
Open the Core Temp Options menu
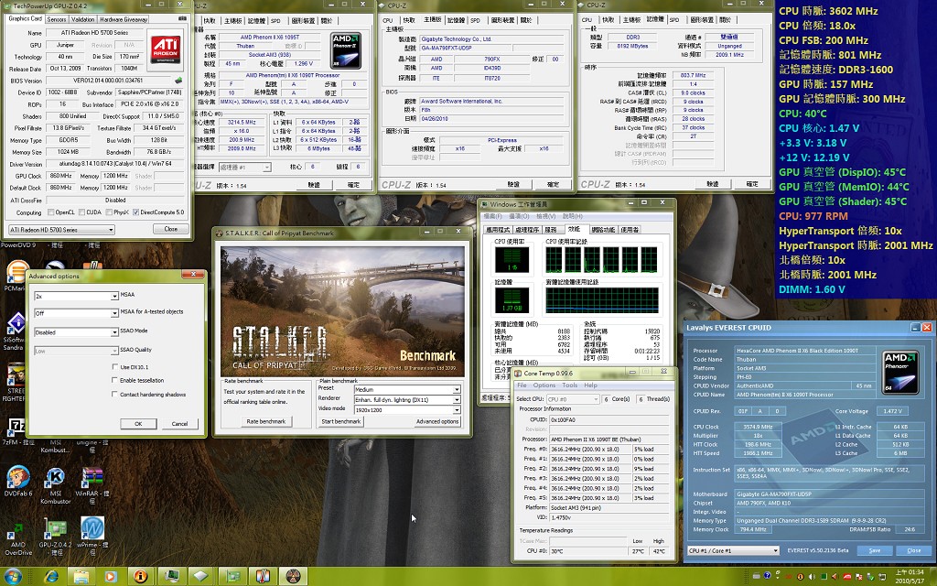coord(544,385)
